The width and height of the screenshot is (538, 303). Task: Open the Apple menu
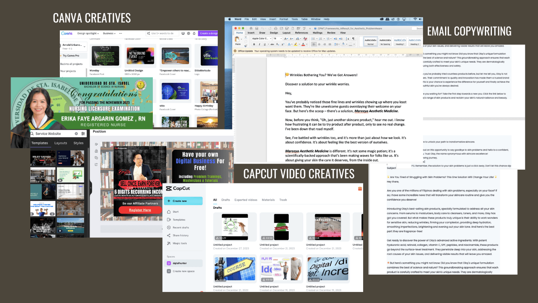coord(229,19)
